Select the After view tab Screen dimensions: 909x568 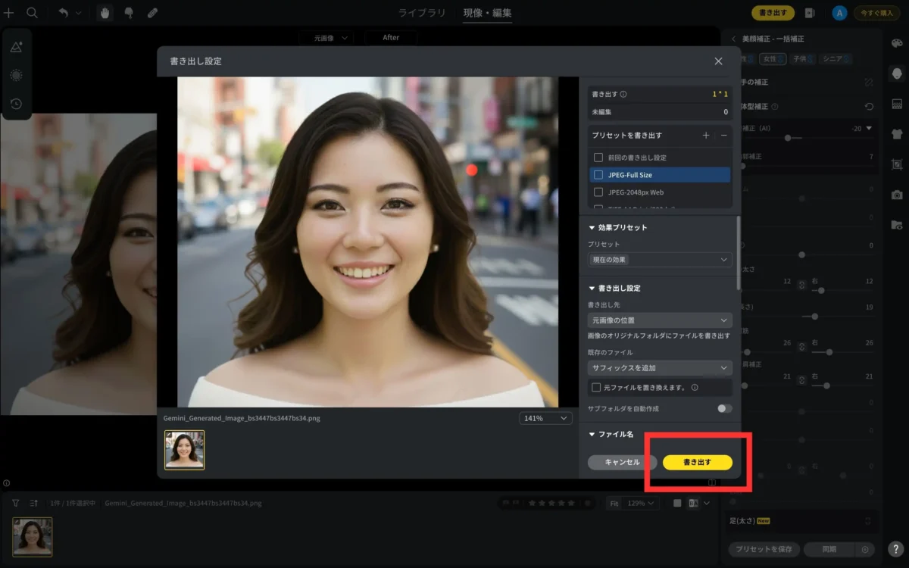[x=391, y=38]
